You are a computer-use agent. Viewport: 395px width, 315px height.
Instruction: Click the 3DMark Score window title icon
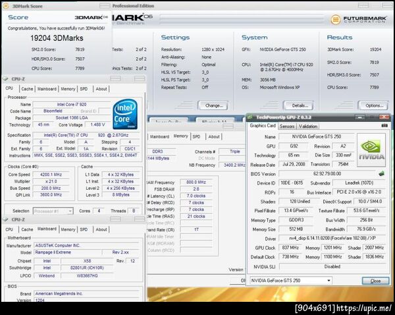point(6,6)
